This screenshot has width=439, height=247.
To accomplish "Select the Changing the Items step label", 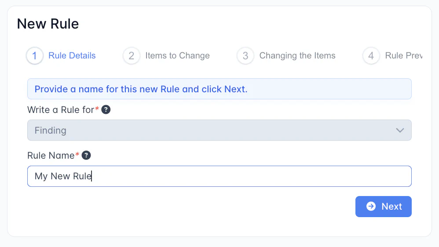I will pos(297,56).
